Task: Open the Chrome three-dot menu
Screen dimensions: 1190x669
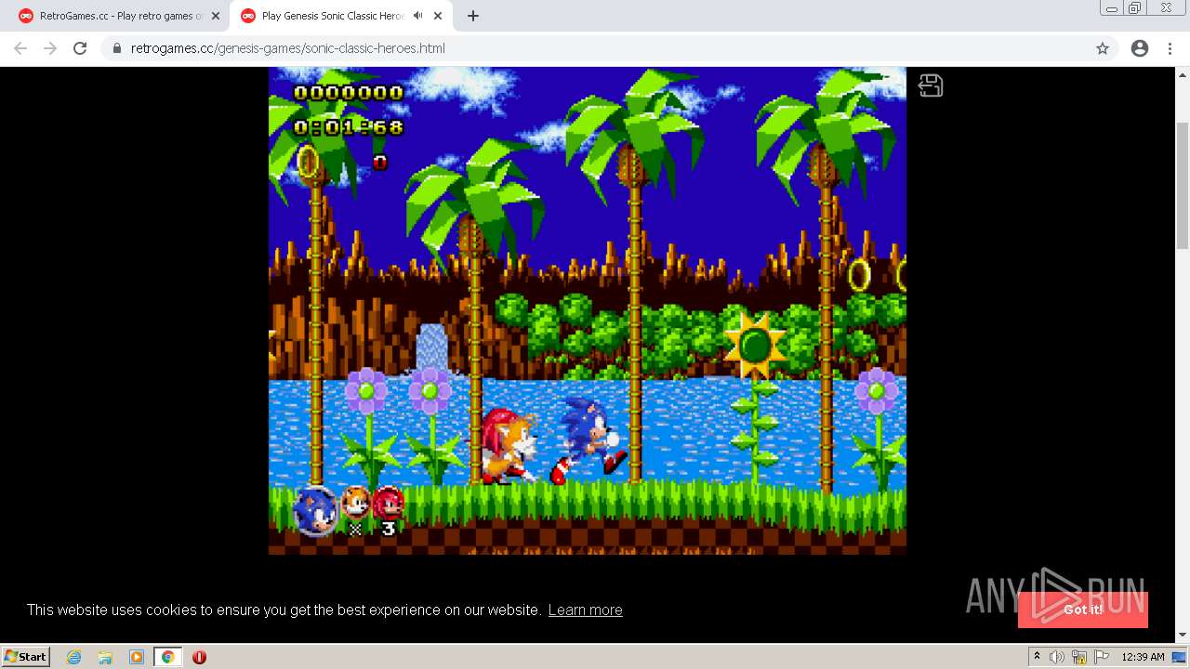Action: tap(1170, 48)
